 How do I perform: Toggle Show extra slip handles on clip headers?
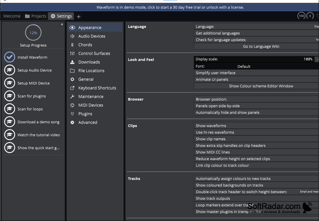tap(256, 145)
